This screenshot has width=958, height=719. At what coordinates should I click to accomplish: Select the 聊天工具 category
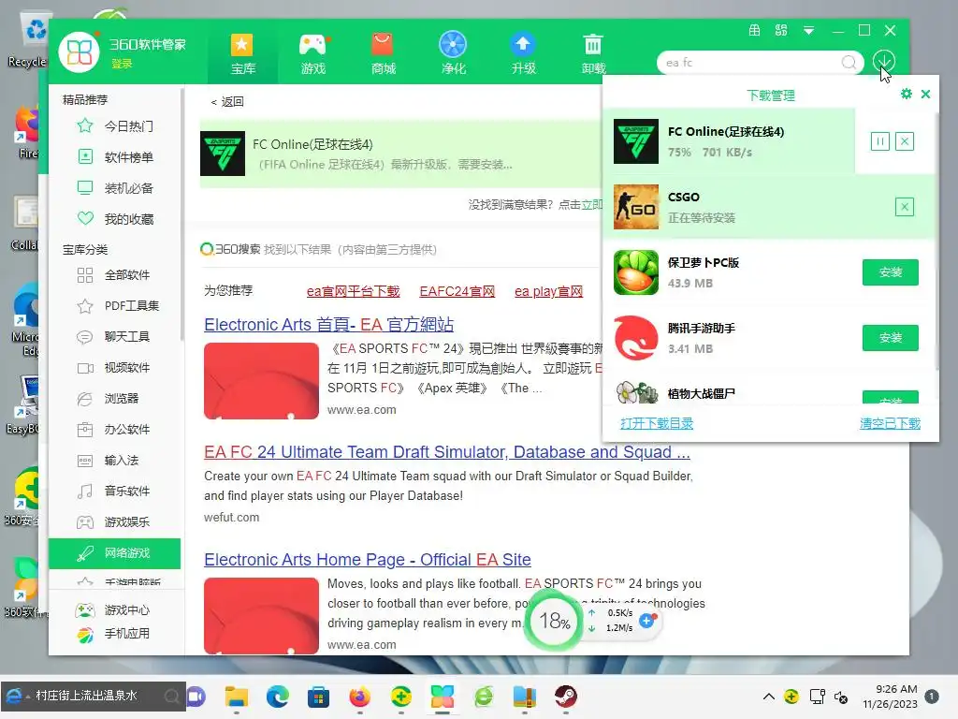[x=127, y=336]
